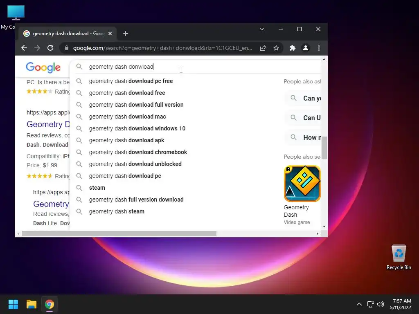Open the 7:57 AM clock and date

click(401, 304)
